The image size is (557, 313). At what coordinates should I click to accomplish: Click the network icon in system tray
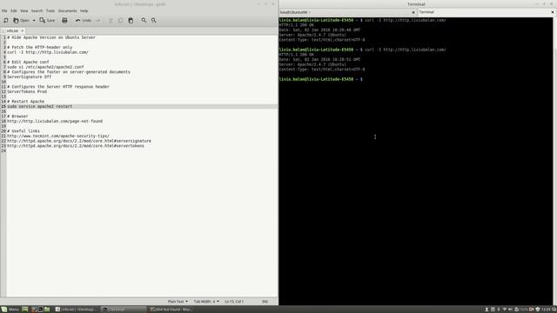(x=505, y=310)
